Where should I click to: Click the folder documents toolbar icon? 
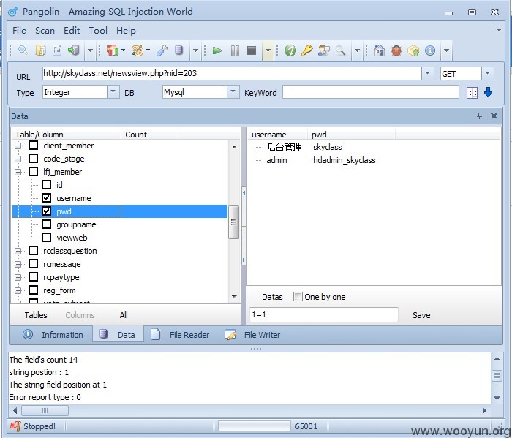(x=40, y=50)
